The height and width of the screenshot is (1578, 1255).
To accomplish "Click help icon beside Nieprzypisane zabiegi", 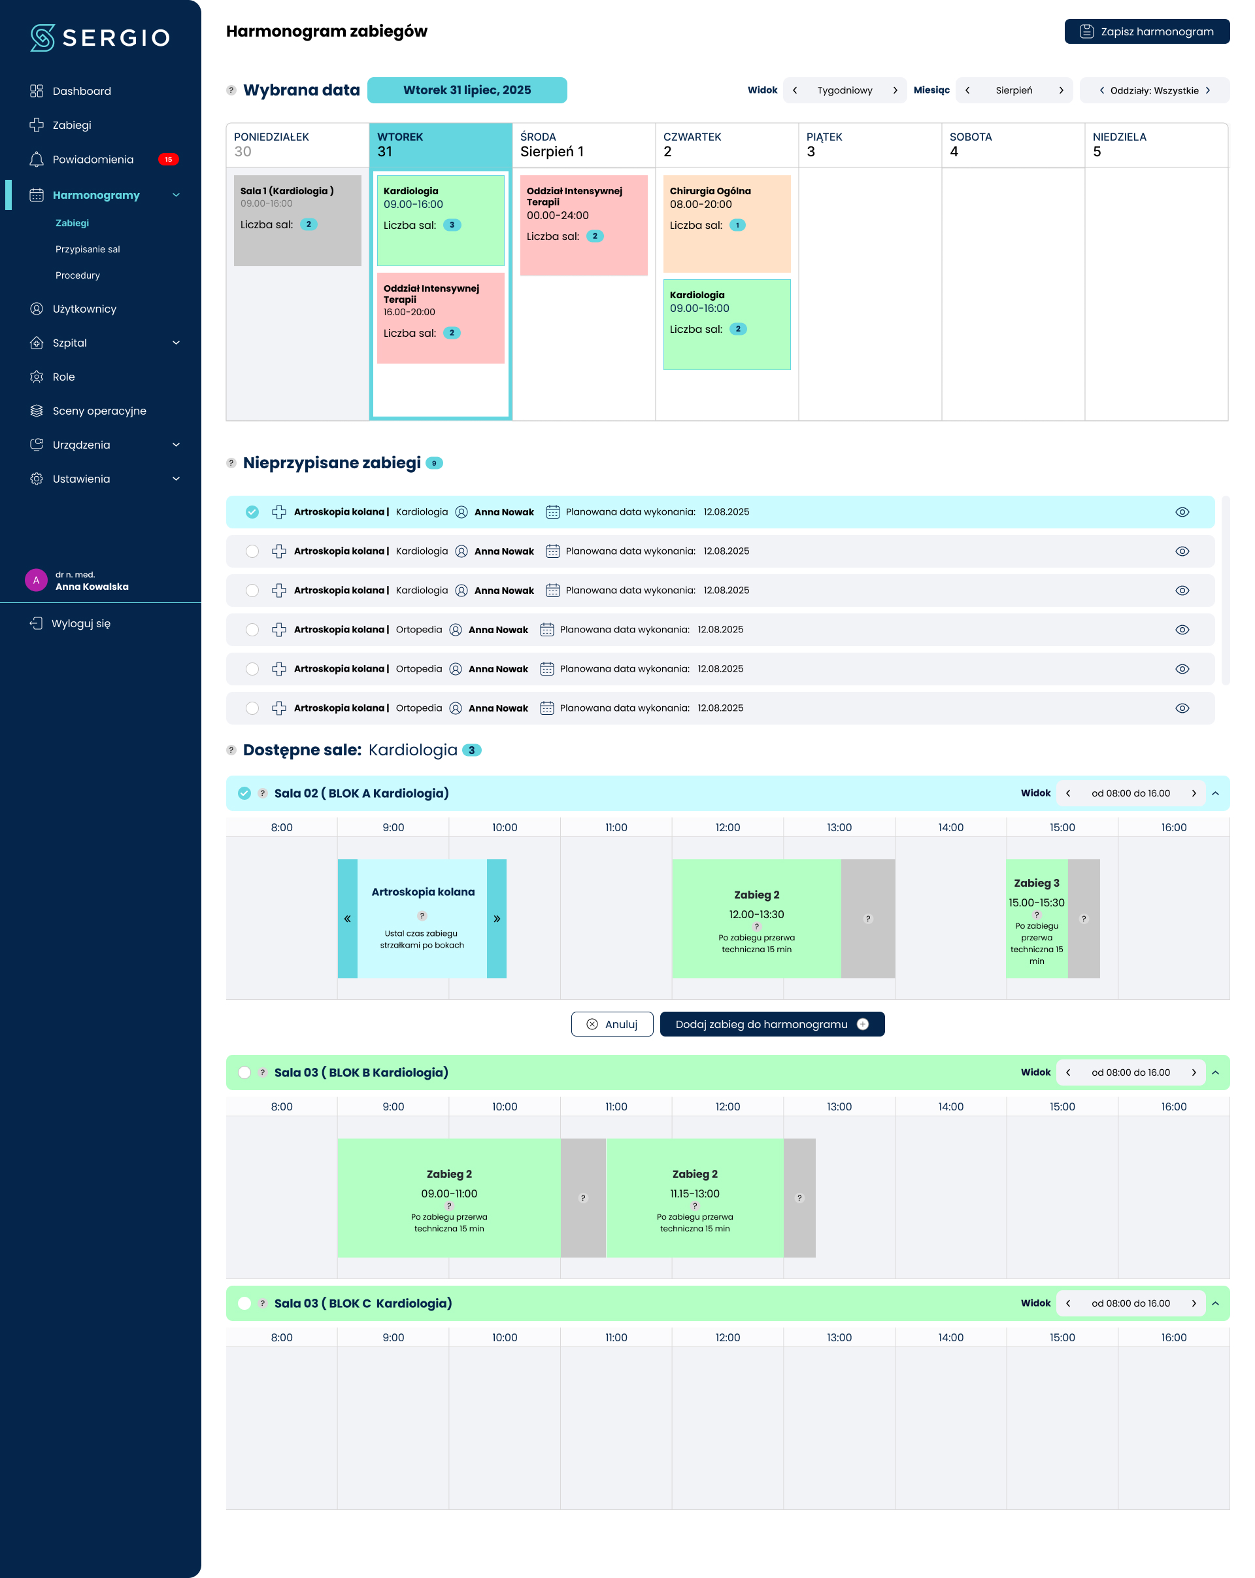I will [x=231, y=462].
